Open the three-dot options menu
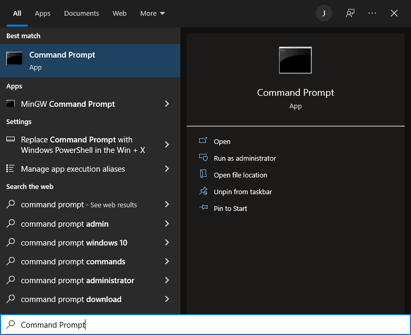 coord(372,14)
